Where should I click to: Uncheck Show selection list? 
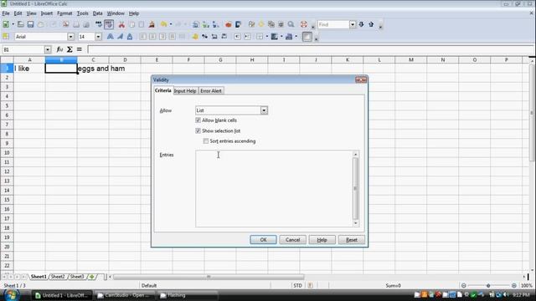click(198, 130)
